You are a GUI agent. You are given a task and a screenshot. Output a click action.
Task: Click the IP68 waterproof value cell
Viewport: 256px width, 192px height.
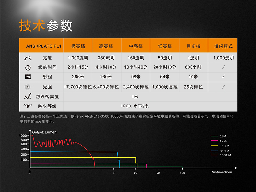point(135,106)
